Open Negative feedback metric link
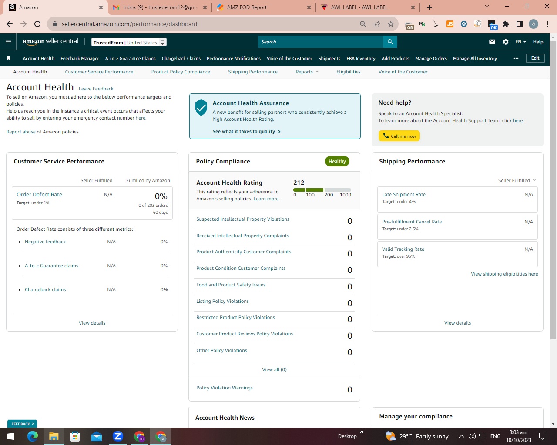The height and width of the screenshot is (445, 557). [x=45, y=242]
